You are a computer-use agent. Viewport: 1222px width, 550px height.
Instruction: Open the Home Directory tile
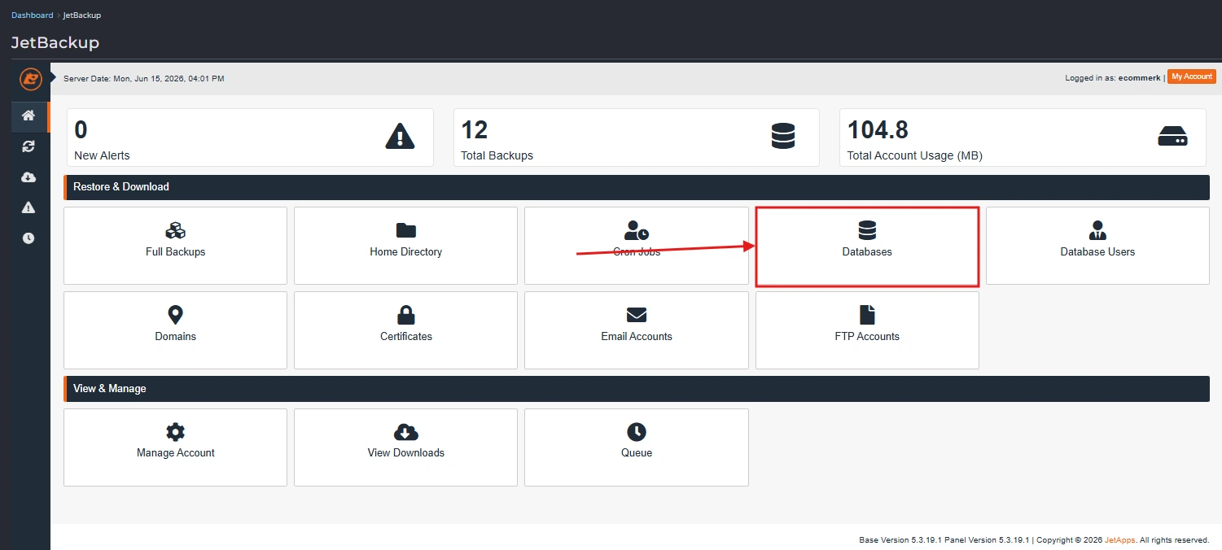coord(405,246)
